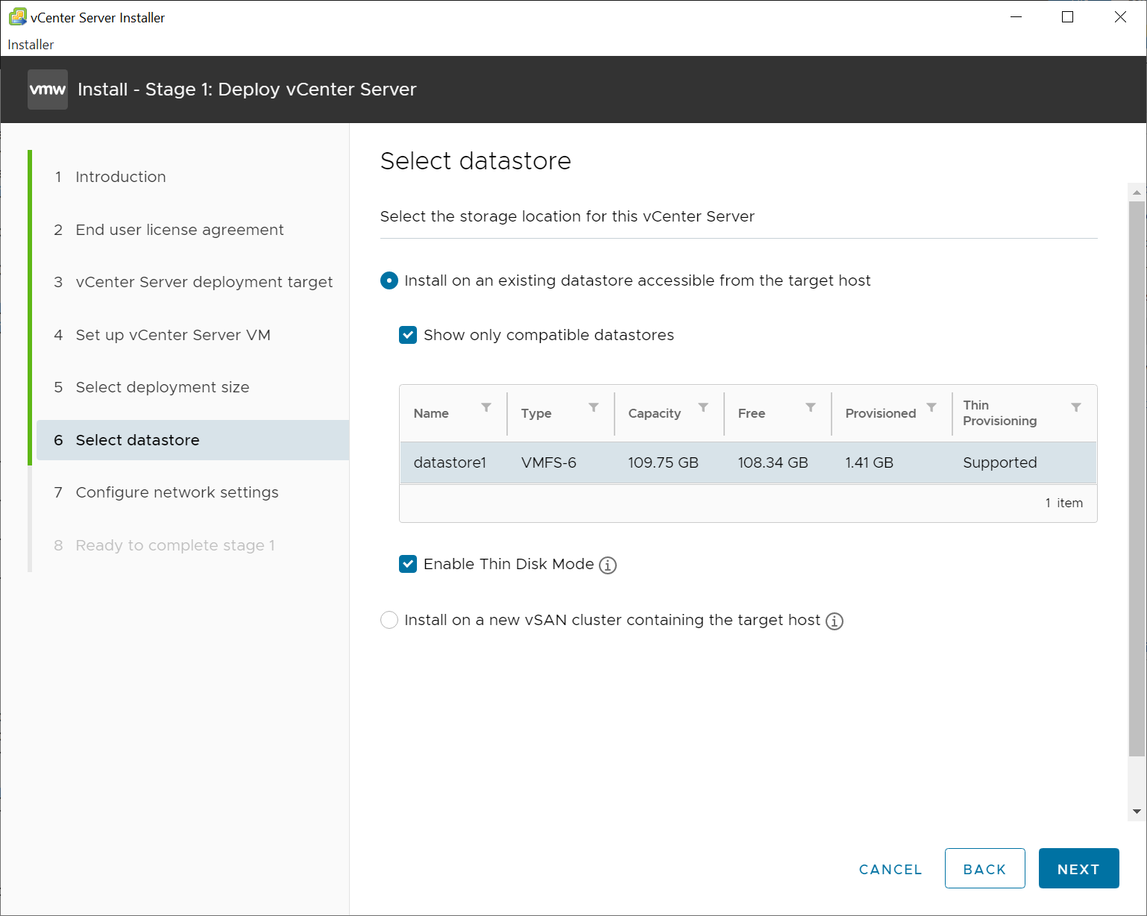This screenshot has width=1147, height=916.
Task: Click the BACK button
Action: (984, 868)
